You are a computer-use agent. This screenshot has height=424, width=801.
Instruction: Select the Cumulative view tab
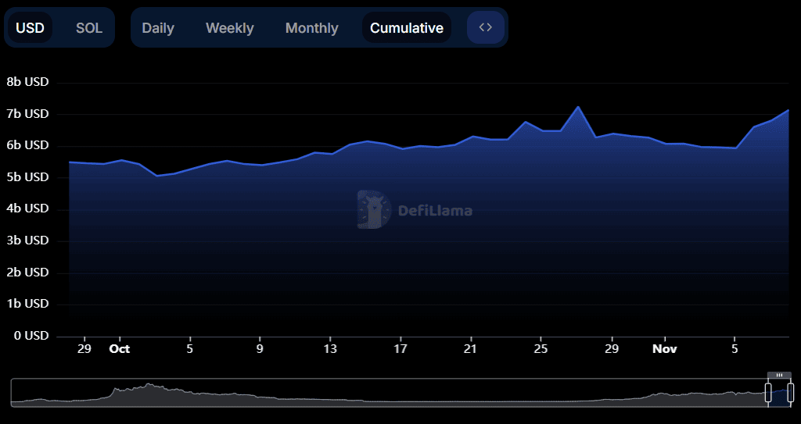click(407, 27)
